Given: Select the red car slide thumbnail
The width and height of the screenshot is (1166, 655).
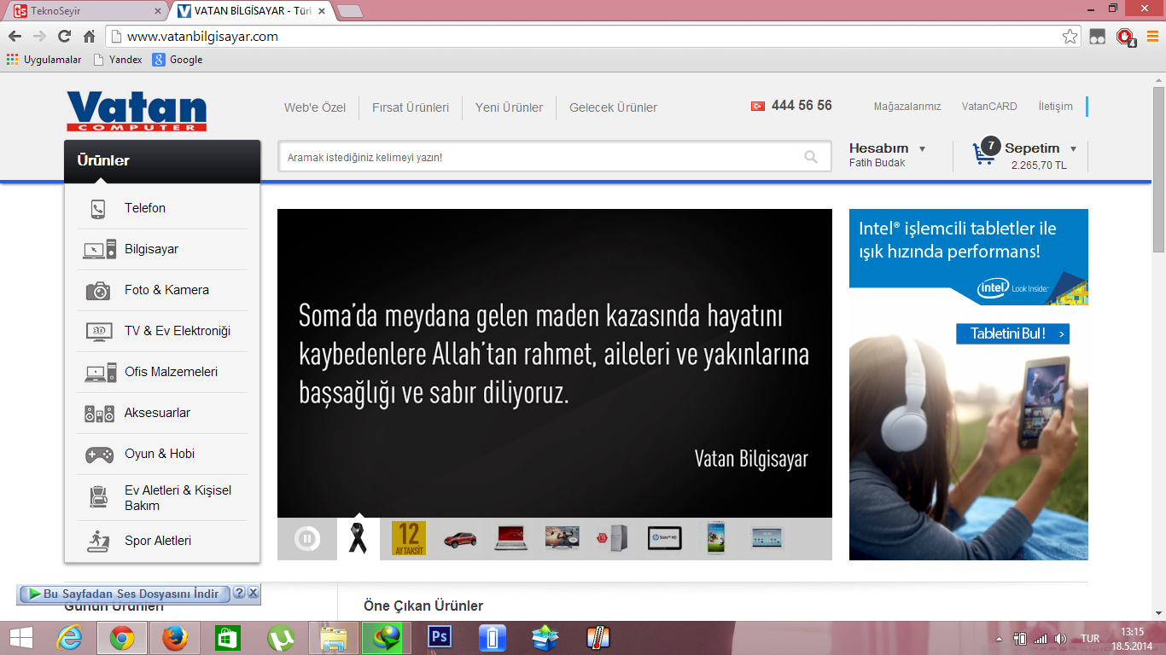Looking at the screenshot, I should 459,538.
